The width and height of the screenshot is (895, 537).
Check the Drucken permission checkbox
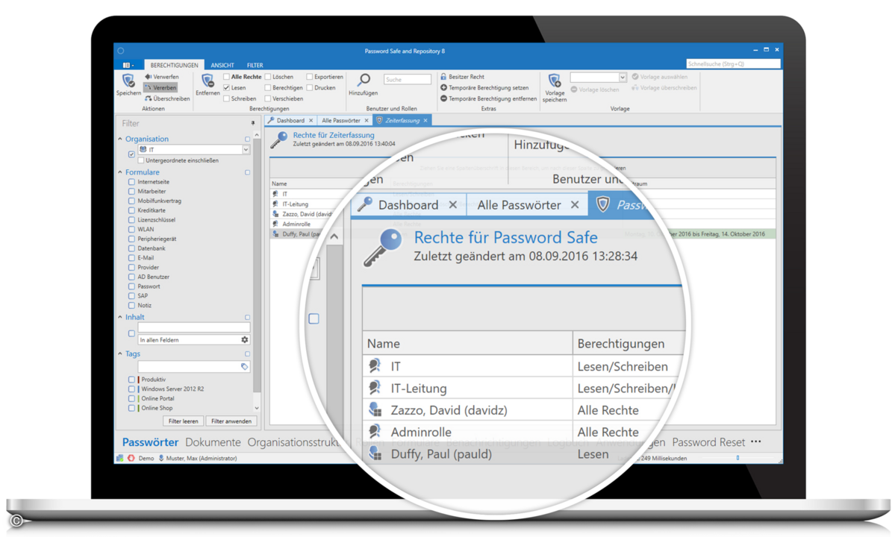click(x=309, y=88)
